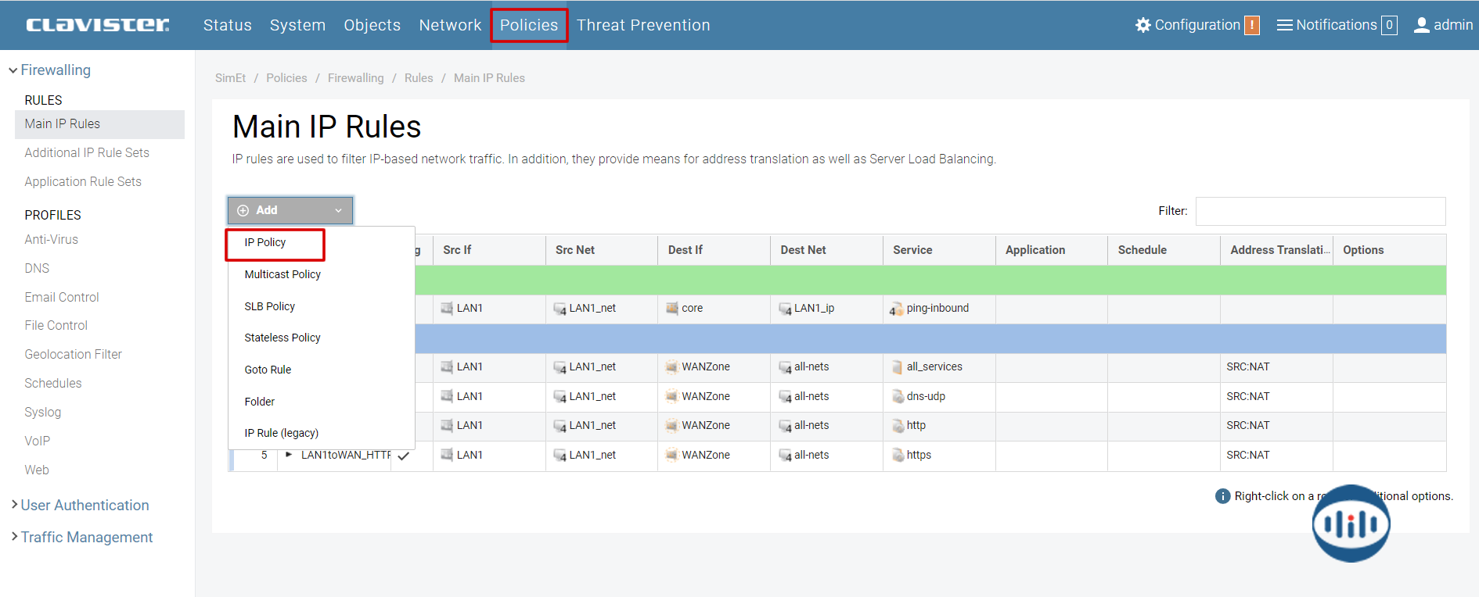This screenshot has height=597, width=1479.
Task: Click the Configuration gear icon
Action: [1143, 25]
